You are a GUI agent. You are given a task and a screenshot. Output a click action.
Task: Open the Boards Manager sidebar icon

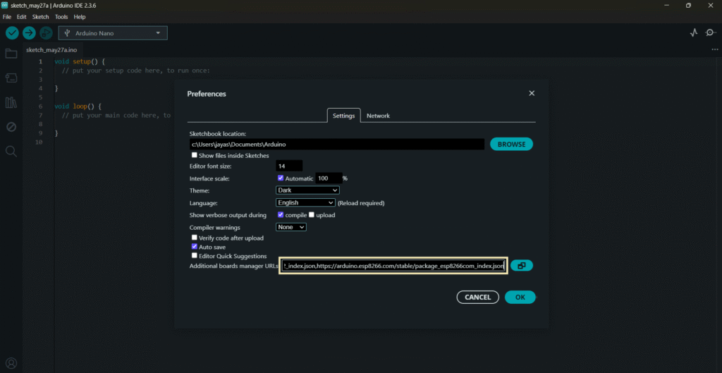click(x=11, y=78)
